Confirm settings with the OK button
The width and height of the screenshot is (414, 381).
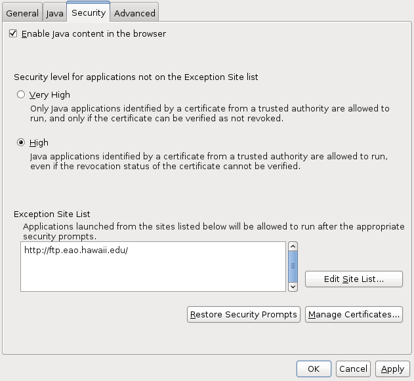[314, 369]
